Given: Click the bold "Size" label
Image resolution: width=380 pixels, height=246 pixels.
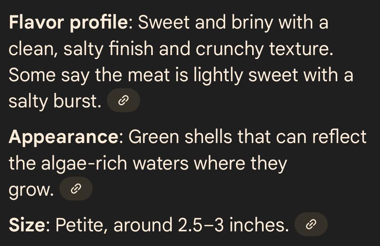Looking at the screenshot, I should (x=27, y=225).
